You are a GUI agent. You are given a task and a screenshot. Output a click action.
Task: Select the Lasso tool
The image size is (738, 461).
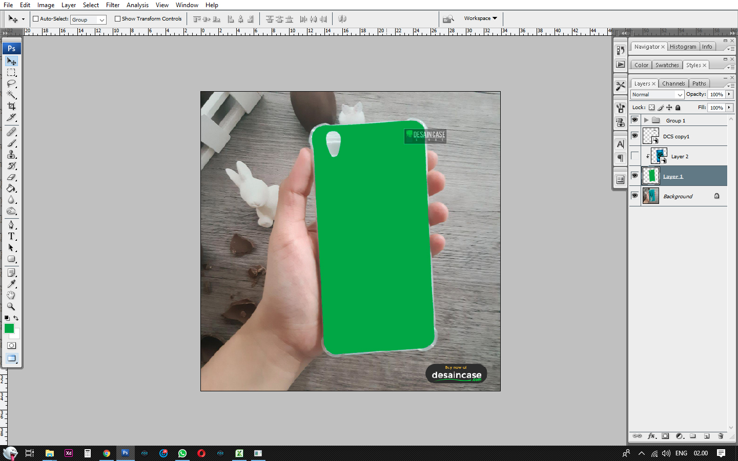tap(11, 84)
